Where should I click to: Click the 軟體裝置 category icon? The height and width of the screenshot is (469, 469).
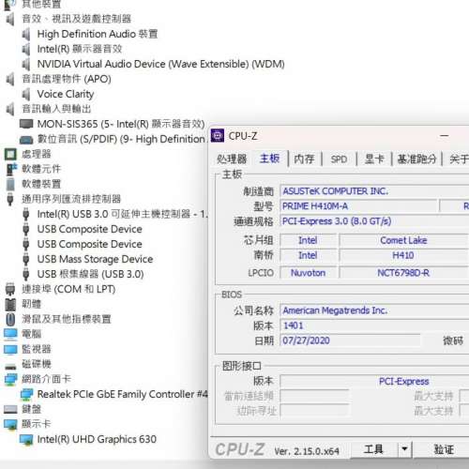click(x=10, y=184)
